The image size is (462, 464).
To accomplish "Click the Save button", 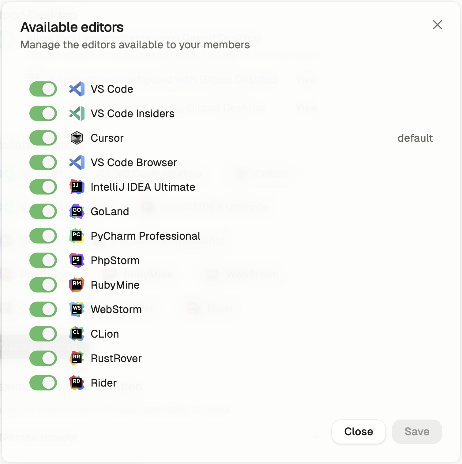I will pyautogui.click(x=417, y=432).
